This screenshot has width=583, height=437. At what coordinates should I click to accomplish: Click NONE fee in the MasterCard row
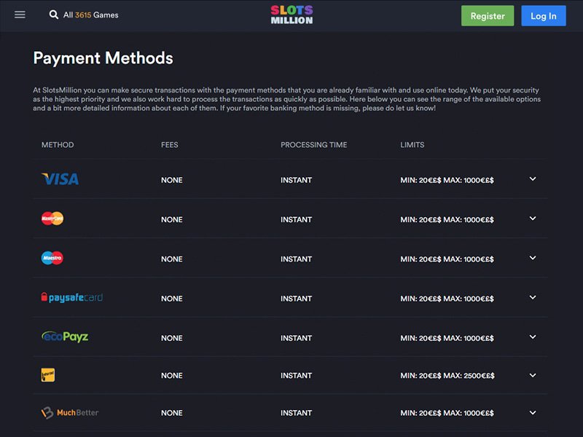tap(172, 220)
